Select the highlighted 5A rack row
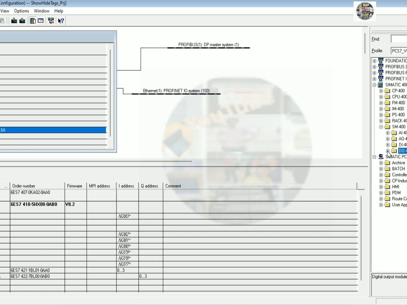407x305 pixels. click(x=53, y=130)
